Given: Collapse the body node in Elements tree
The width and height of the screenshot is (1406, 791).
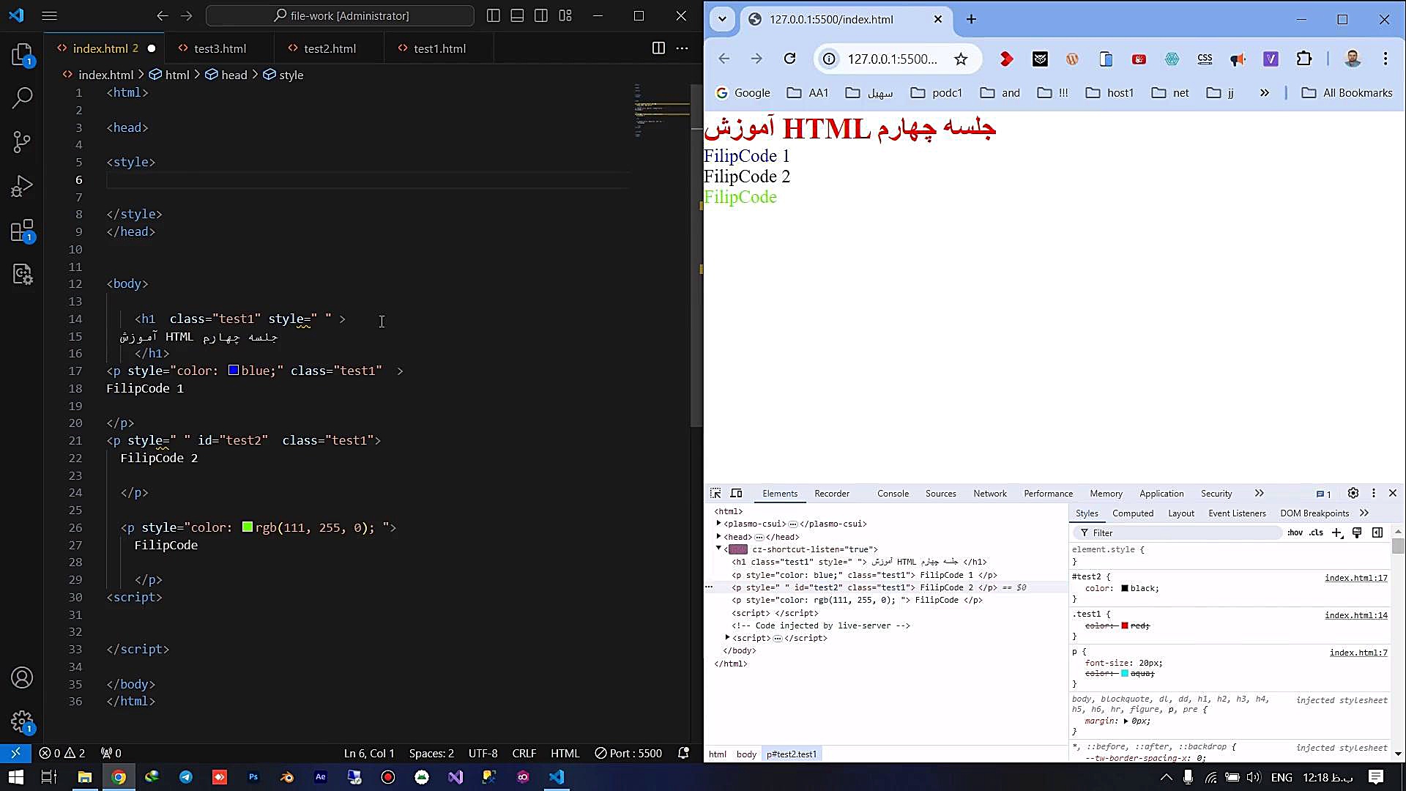Looking at the screenshot, I should [718, 549].
